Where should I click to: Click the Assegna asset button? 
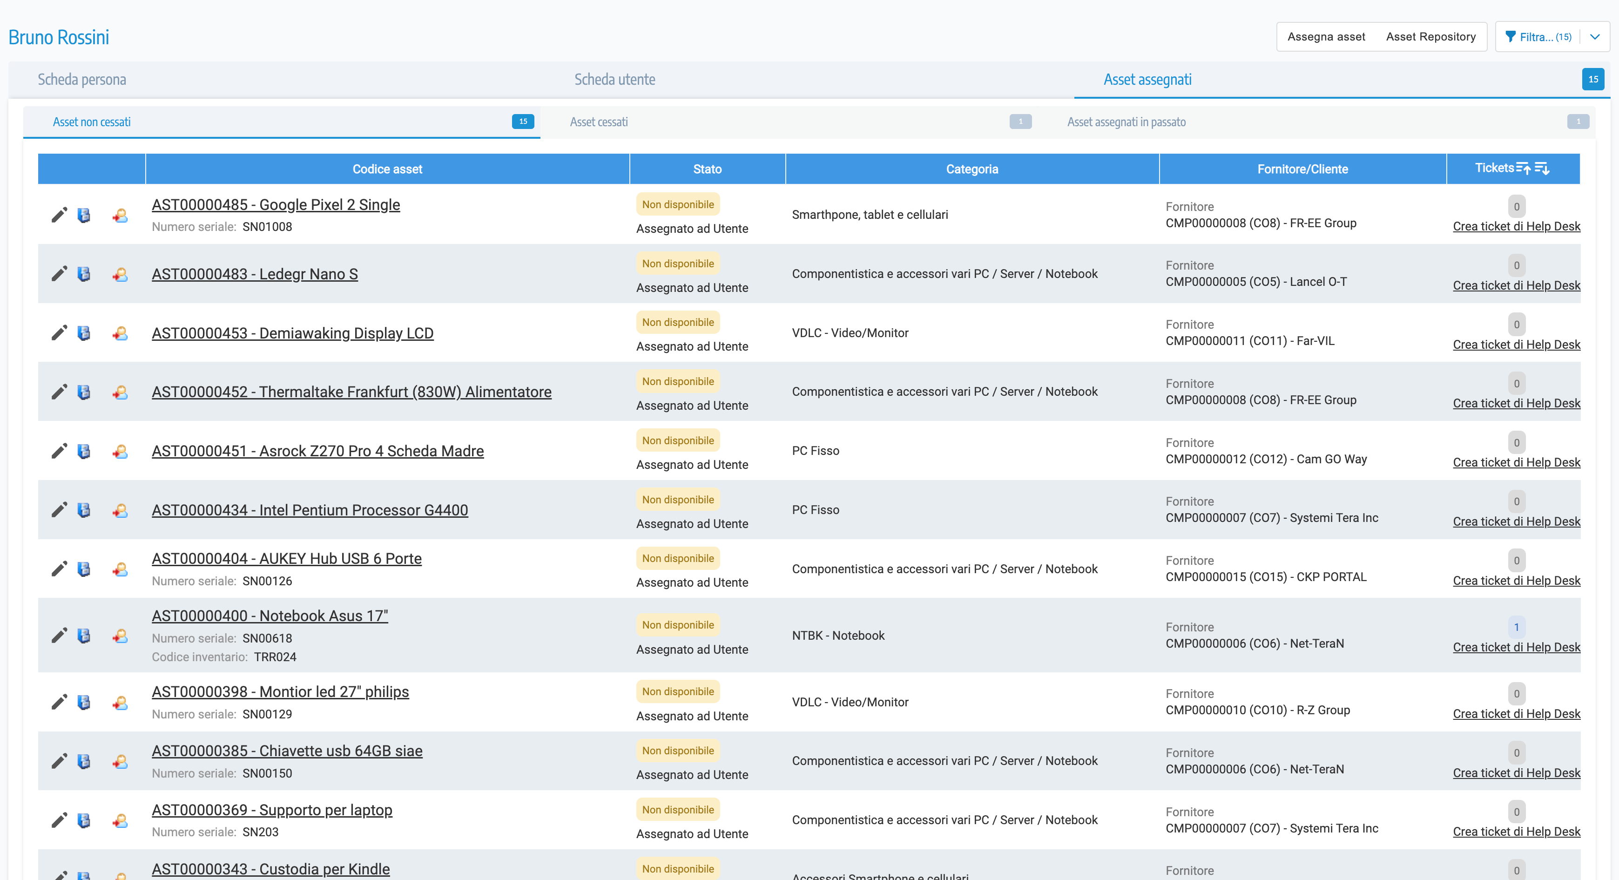click(x=1326, y=37)
